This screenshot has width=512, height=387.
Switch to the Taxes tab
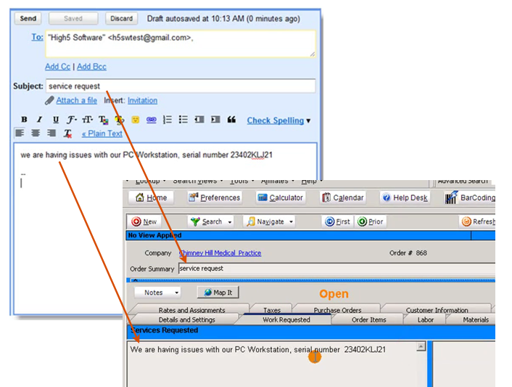272,310
